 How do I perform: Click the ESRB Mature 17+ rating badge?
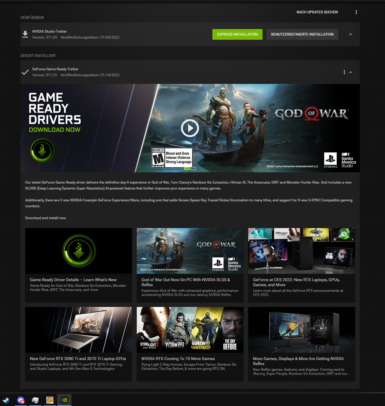(172, 158)
